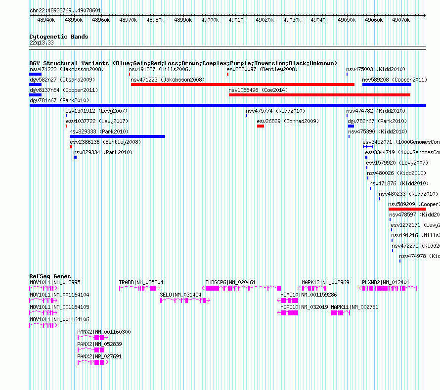Viewport: 440px width, 390px height.
Task: Click the 48940k ruler tick label
Action: (x=46, y=20)
